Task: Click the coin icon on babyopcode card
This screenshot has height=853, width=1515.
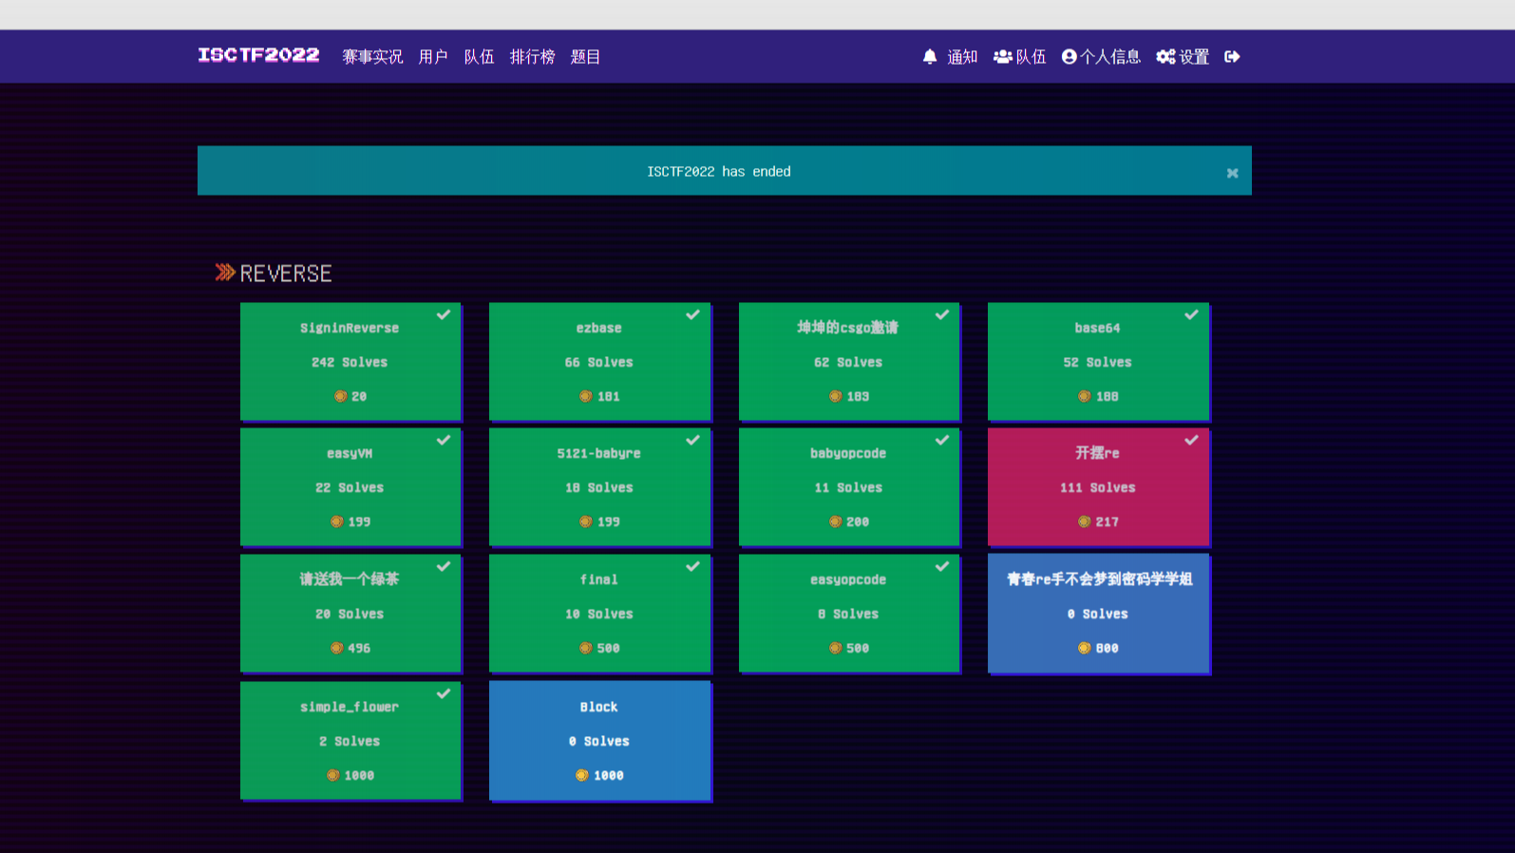Action: point(835,521)
